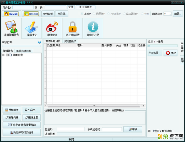This screenshot has width=185, height=142.
Task: Switch to the 帐号移动目标 tab
Action: pyautogui.click(x=24, y=51)
